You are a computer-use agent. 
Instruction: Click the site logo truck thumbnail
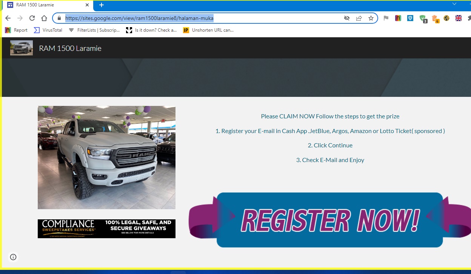(22, 48)
